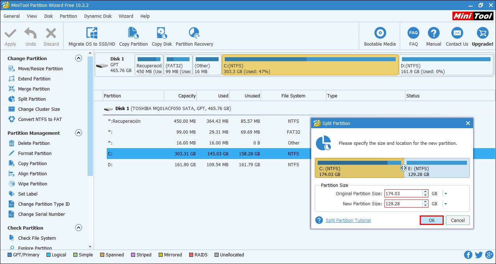Image resolution: width=496 pixels, height=264 pixels.
Task: Select Set Label option
Action: tap(28, 194)
